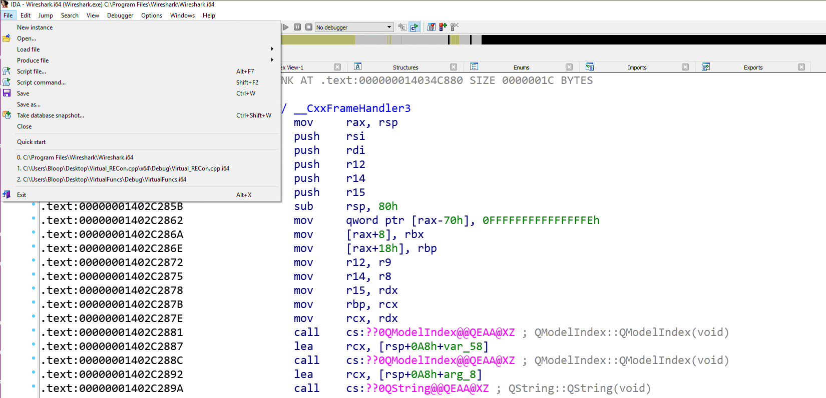Open the Debugger menu
This screenshot has width=826, height=398.
tap(120, 15)
